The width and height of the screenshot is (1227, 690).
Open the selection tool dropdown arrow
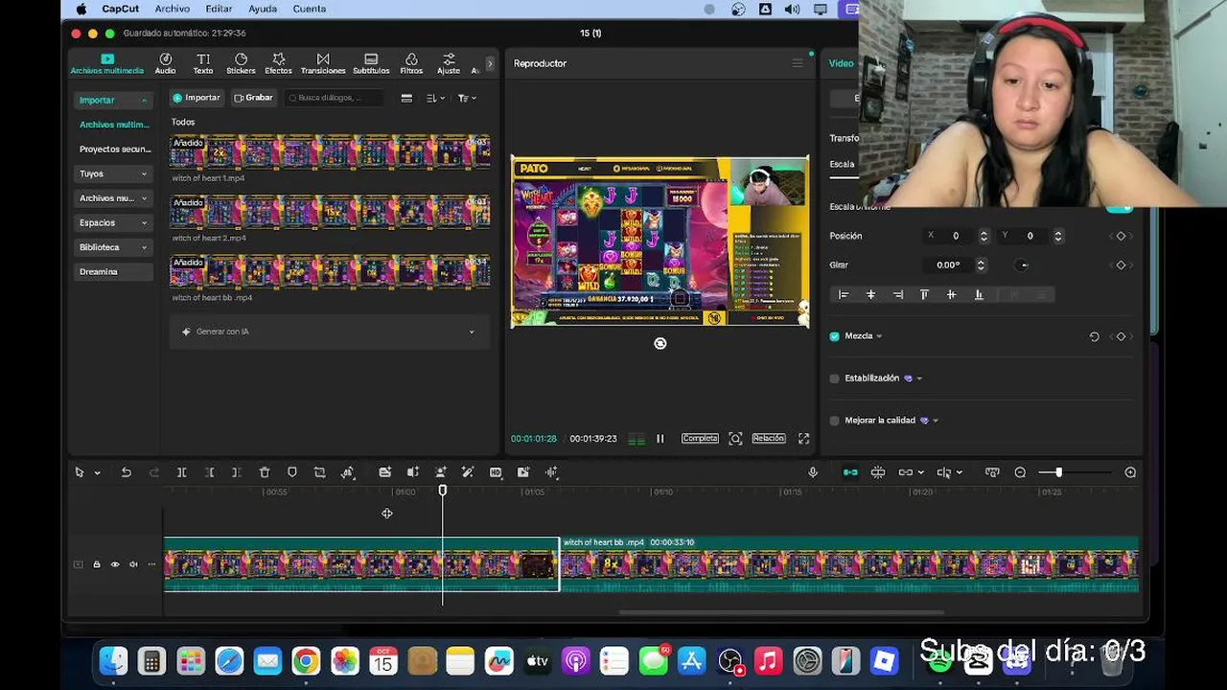(x=97, y=473)
